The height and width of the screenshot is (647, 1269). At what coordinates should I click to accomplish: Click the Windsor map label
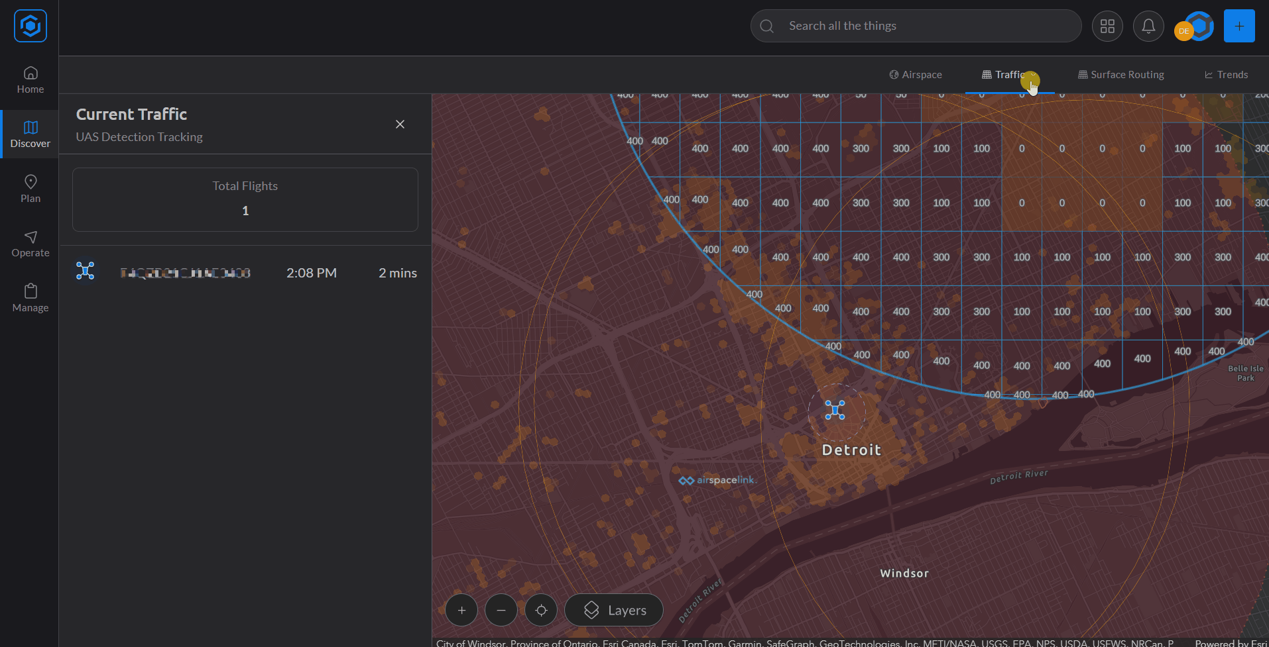pos(904,573)
